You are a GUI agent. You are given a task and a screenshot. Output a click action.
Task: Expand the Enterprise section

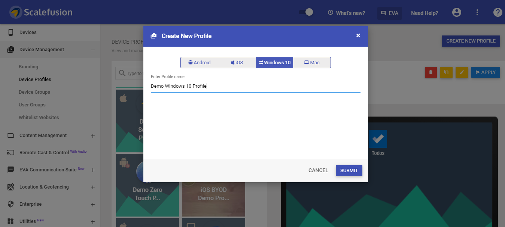pos(93,204)
